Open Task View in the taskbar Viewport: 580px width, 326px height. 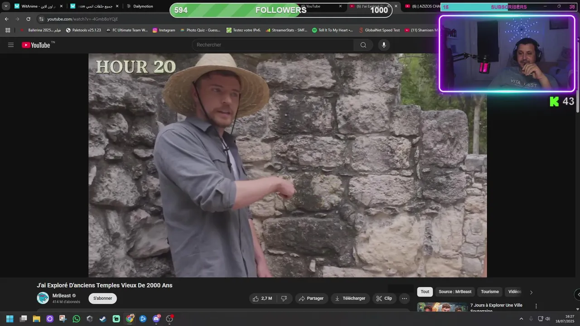tap(23, 319)
